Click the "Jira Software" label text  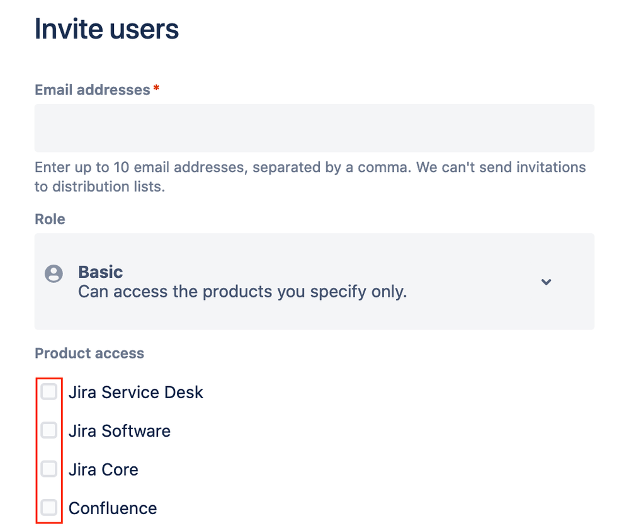[x=119, y=431]
